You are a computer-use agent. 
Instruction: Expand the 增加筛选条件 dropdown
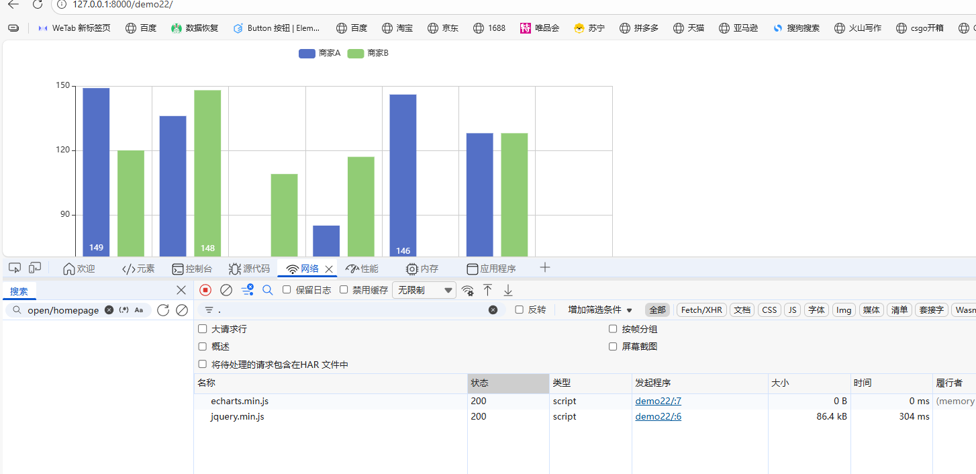click(x=600, y=310)
